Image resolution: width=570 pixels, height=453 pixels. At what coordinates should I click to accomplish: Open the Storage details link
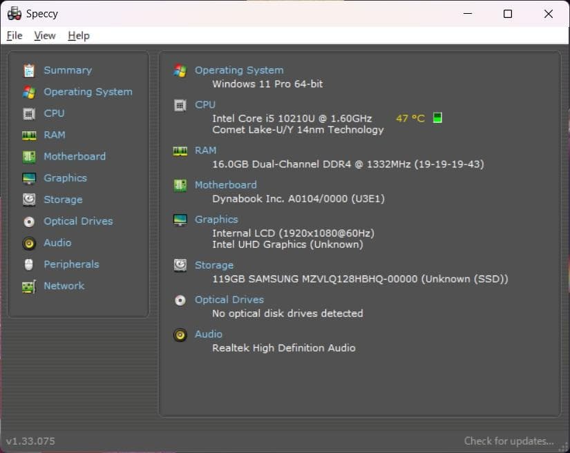[x=214, y=265]
